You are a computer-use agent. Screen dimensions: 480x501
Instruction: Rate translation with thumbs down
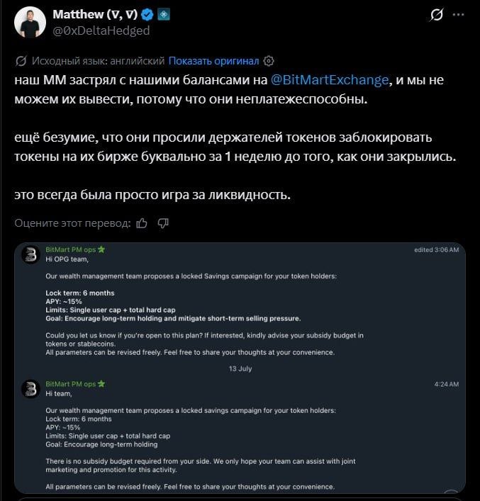click(x=163, y=223)
